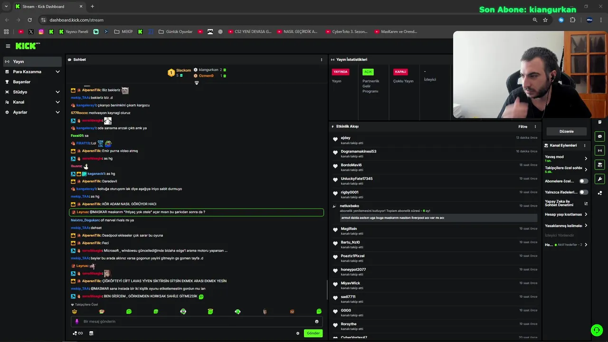Open Günlük Oyunlar bookmarks folder

point(176,32)
